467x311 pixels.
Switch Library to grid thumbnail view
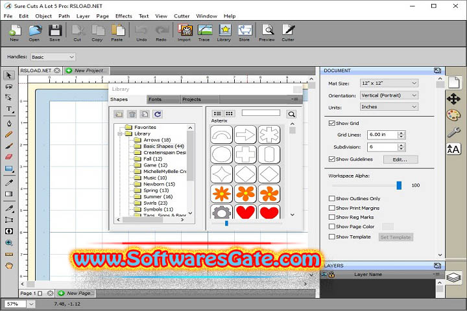point(230,113)
